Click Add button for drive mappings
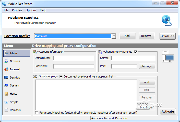This screenshot has width=180, height=122. click(147, 82)
